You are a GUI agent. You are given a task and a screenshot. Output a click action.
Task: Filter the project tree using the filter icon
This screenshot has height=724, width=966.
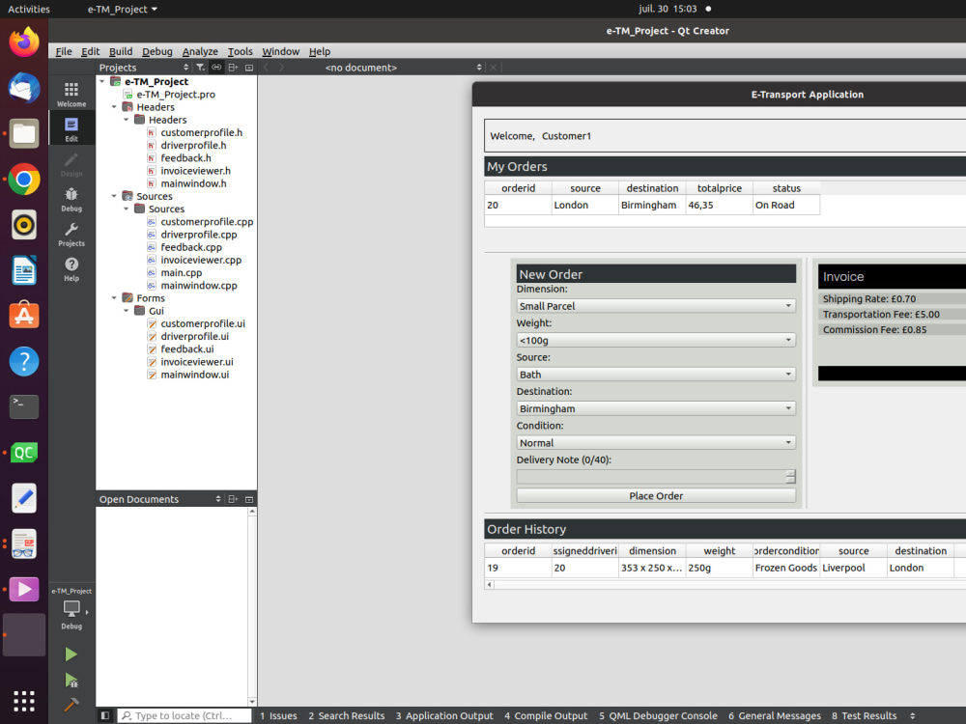(x=200, y=67)
